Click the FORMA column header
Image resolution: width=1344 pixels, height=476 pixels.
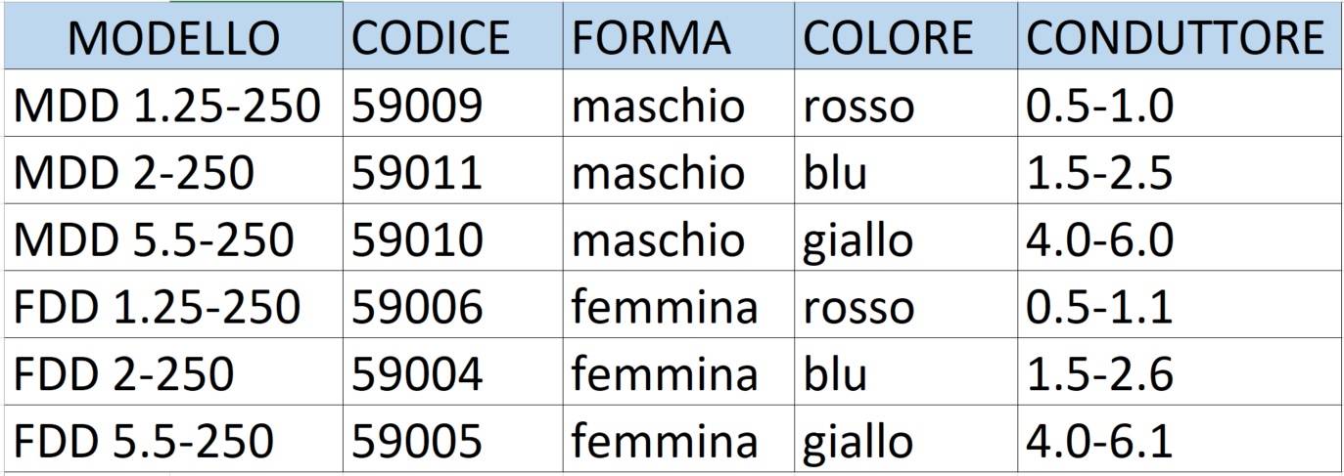[x=679, y=36]
